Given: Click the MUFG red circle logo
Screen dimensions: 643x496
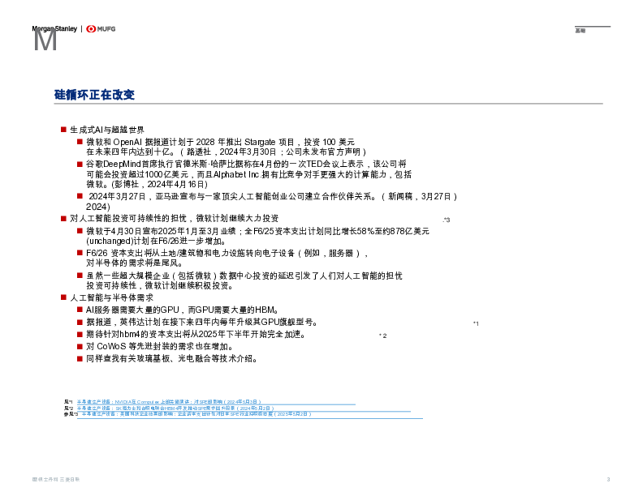Looking at the screenshot, I should coord(91,28).
